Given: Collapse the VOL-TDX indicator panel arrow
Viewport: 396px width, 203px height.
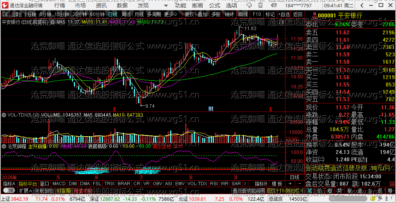Looking at the screenshot, I should pyautogui.click(x=4, y=115).
